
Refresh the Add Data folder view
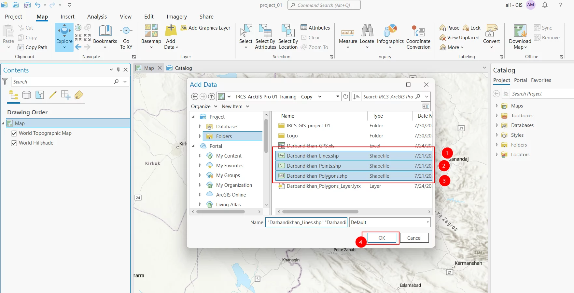(x=346, y=96)
